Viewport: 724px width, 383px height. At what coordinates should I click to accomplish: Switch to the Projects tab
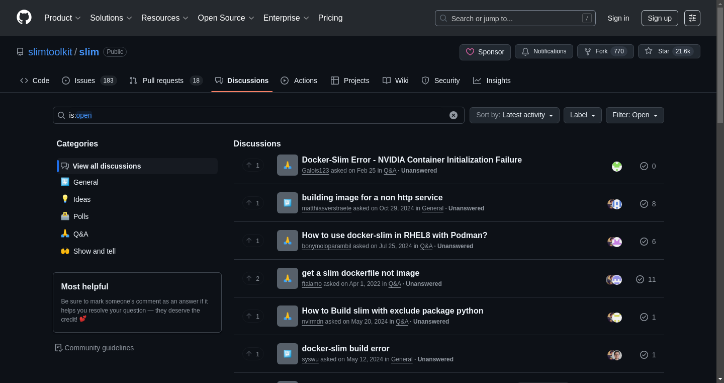click(350, 81)
